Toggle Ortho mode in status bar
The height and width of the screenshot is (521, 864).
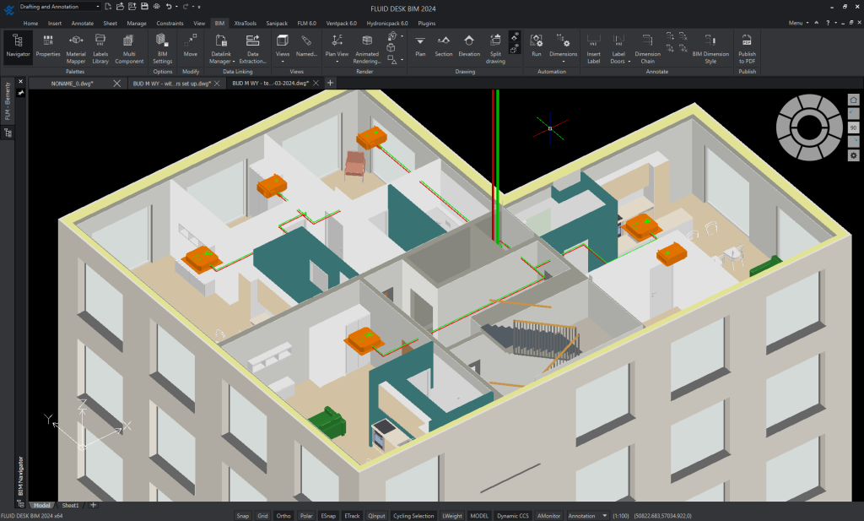pyautogui.click(x=283, y=516)
